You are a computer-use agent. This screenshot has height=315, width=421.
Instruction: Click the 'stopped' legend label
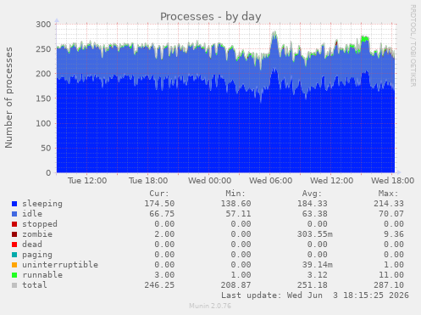[x=40, y=224]
